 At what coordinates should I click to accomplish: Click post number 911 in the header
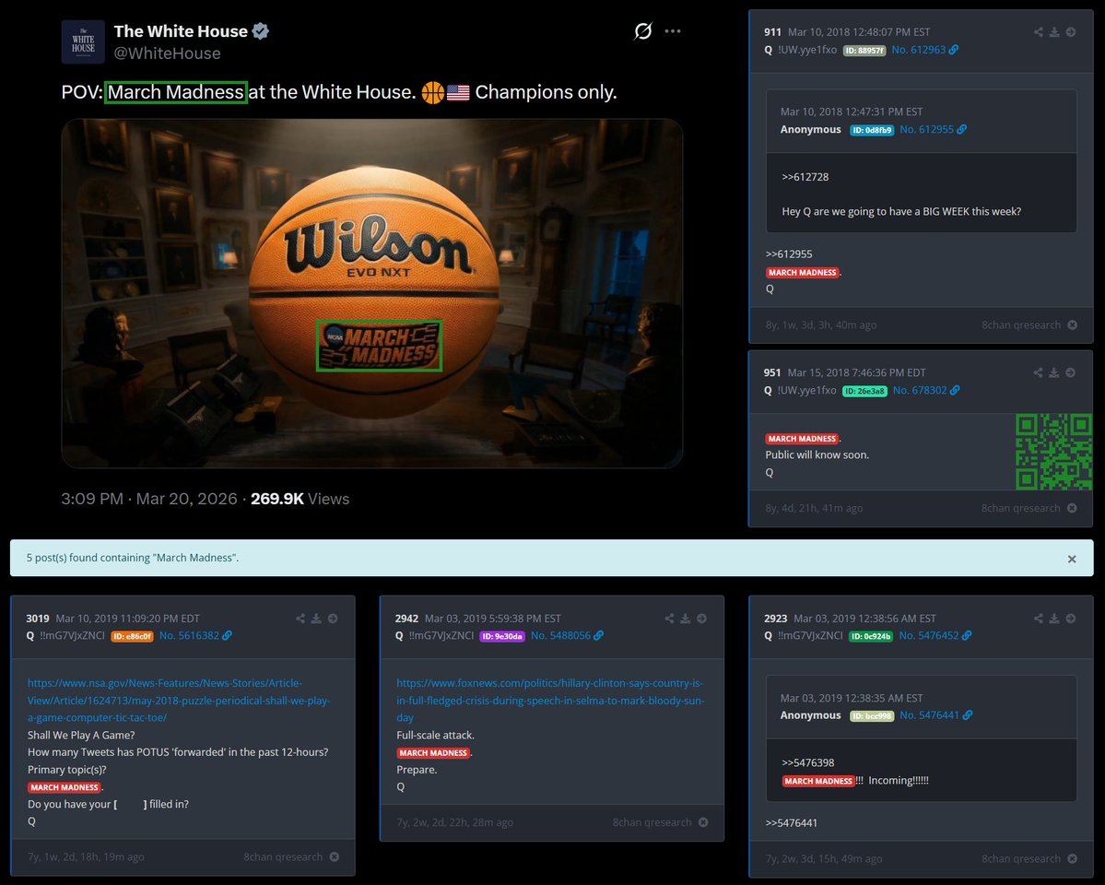tap(772, 31)
